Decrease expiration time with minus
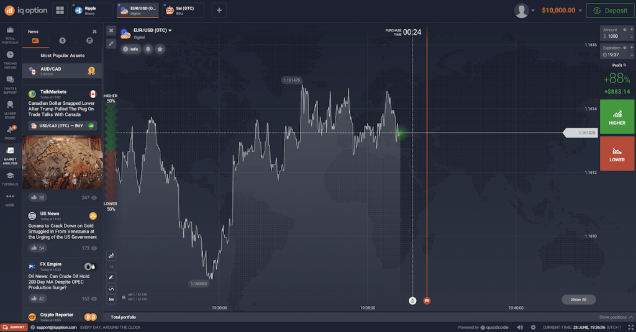Image resolution: width=636 pixels, height=332 pixels. point(632,55)
